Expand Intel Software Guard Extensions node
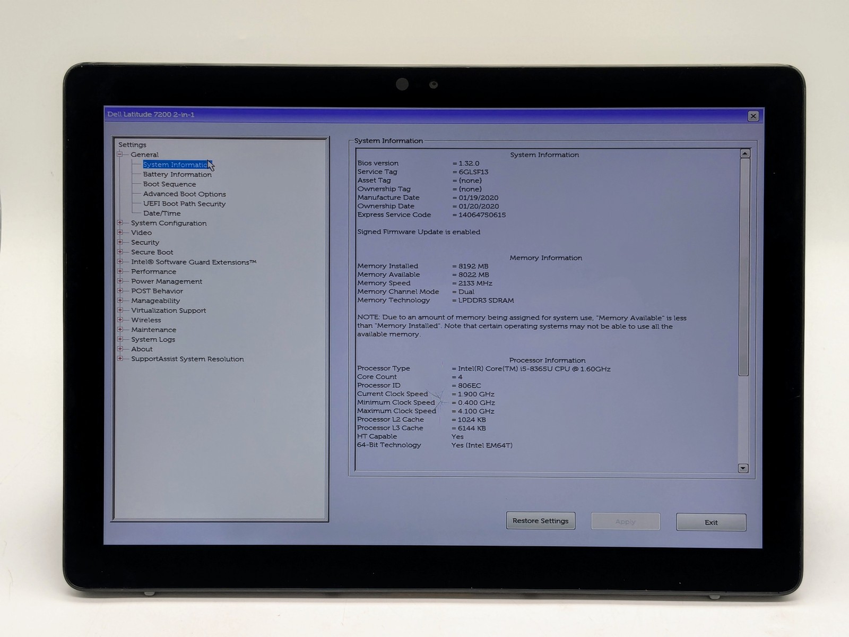The image size is (849, 637). [x=120, y=262]
